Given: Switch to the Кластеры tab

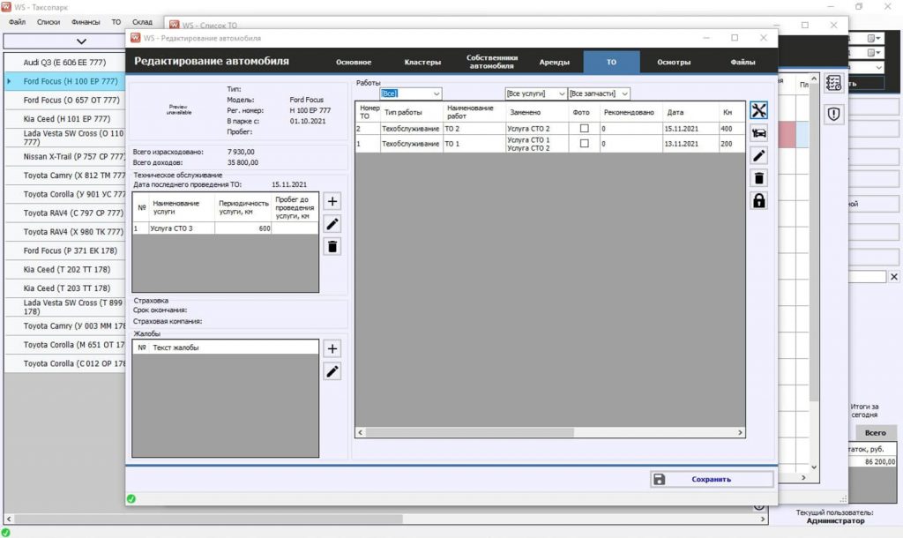Looking at the screenshot, I should coord(422,62).
